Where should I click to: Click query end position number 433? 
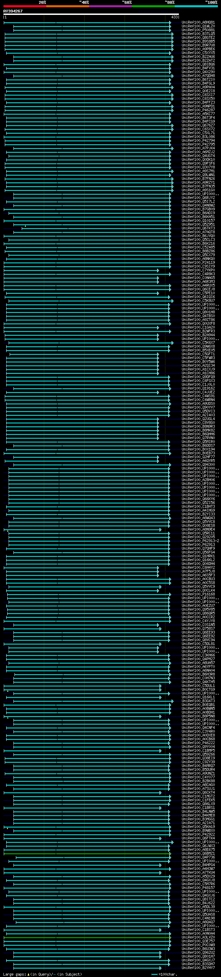pos(174,17)
